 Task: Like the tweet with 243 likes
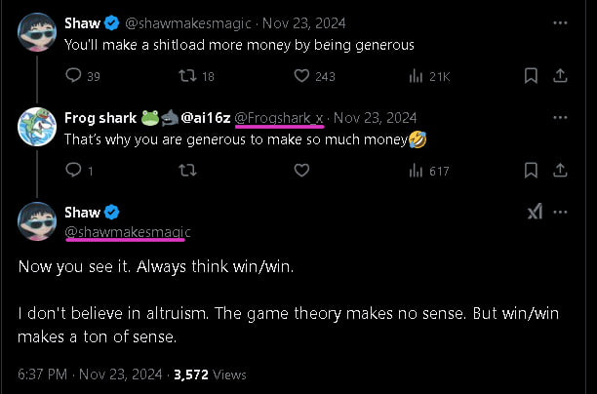[x=301, y=75]
